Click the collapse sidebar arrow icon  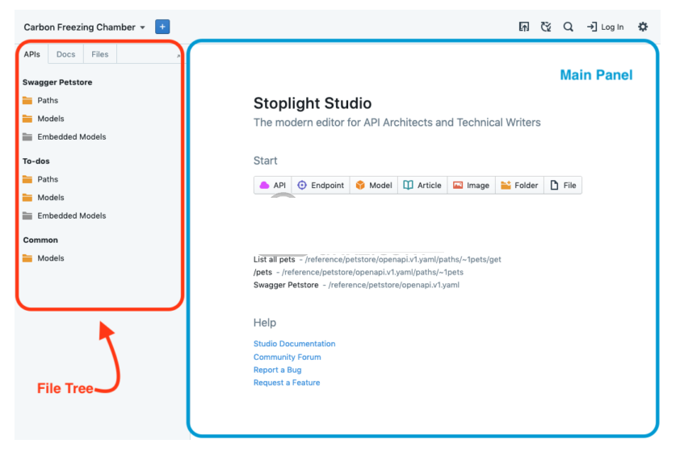(178, 56)
